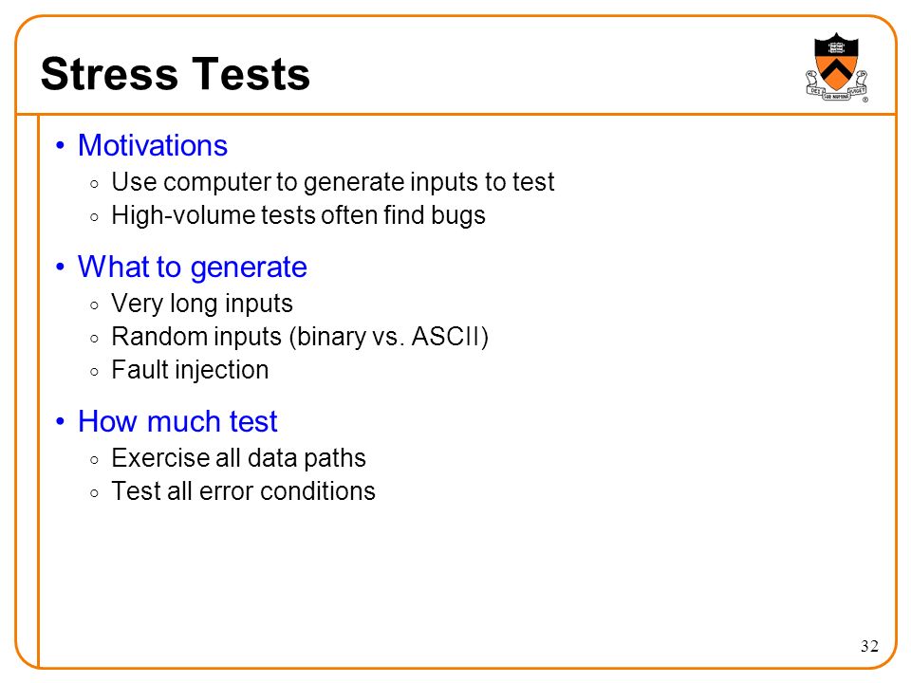Image resolution: width=911 pixels, height=683 pixels.
Task: Click the circle bullet beside Test all error conditions
Action: pyautogui.click(x=95, y=493)
